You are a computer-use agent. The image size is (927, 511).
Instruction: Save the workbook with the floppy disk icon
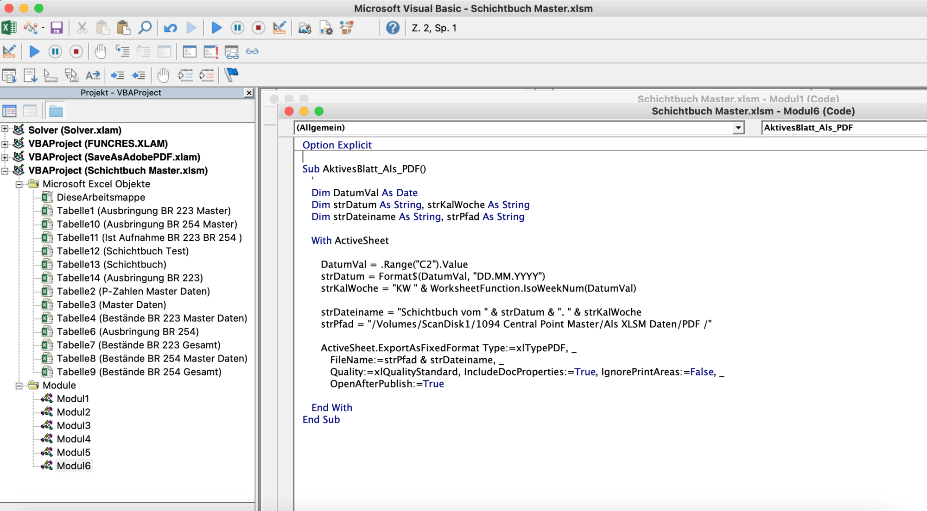pos(57,28)
